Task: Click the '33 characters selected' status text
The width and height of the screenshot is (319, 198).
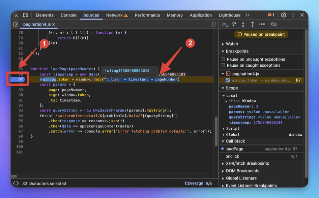Action: click(44, 184)
